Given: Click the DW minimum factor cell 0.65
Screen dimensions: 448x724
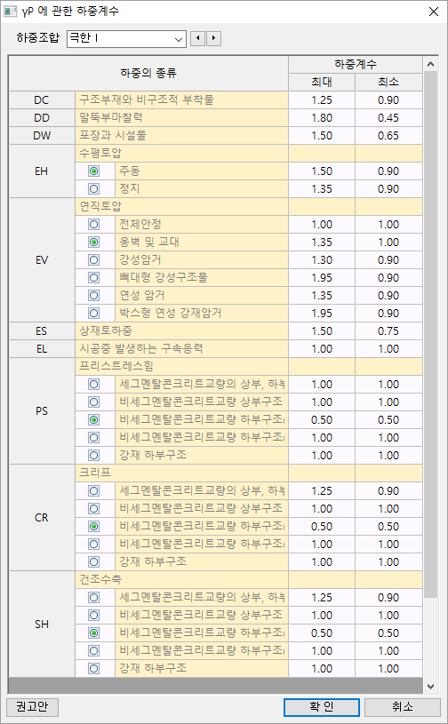Looking at the screenshot, I should pyautogui.click(x=388, y=136).
